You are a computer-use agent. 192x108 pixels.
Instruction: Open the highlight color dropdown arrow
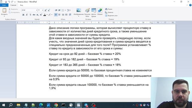click(52, 15)
